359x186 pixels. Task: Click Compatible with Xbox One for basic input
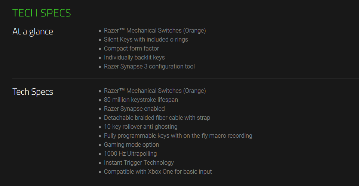[158, 171]
